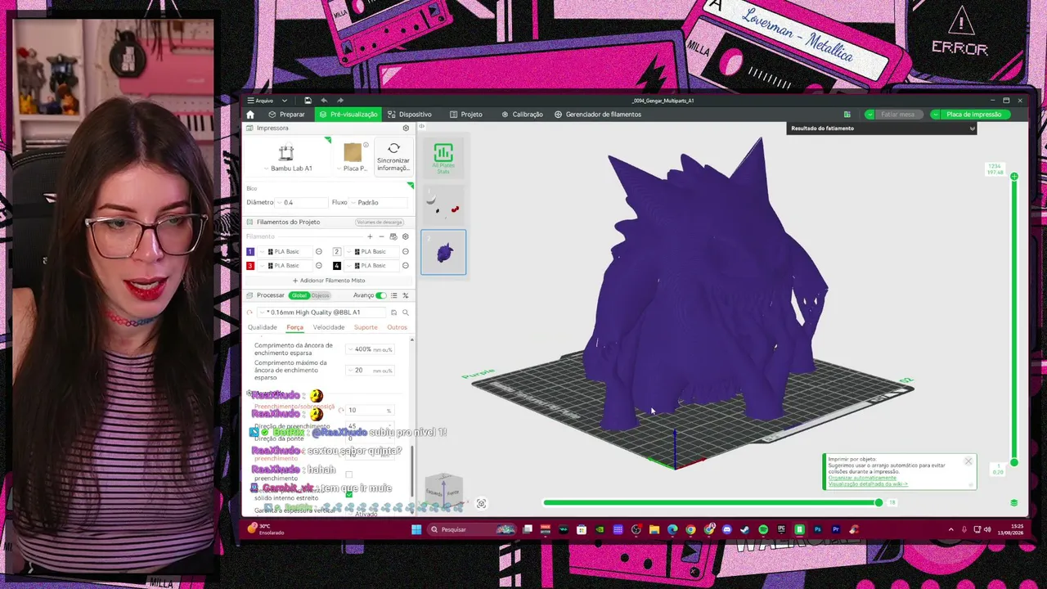
Task: Search process settings with magnifier icon
Action: [405, 312]
